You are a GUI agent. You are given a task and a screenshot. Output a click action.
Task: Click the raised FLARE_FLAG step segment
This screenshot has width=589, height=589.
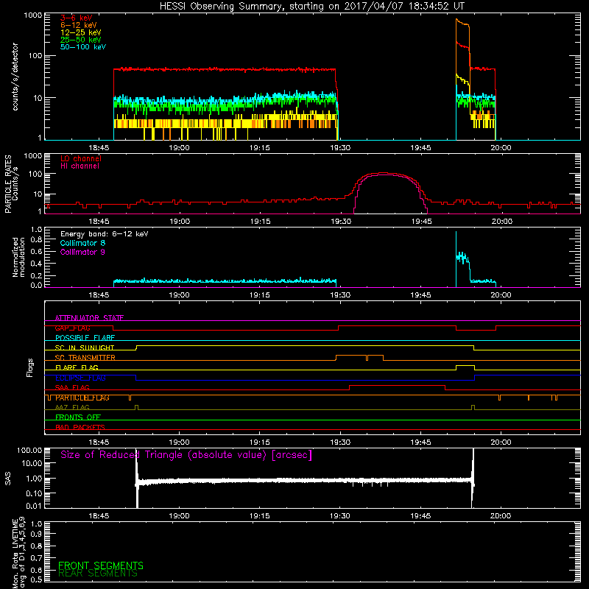coord(465,365)
